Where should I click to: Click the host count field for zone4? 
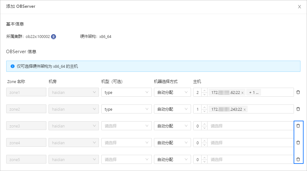[x=198, y=143]
